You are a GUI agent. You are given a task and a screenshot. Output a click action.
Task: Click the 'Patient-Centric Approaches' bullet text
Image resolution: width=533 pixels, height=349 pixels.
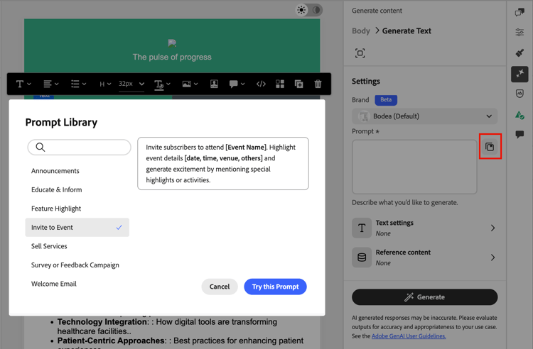coord(112,340)
